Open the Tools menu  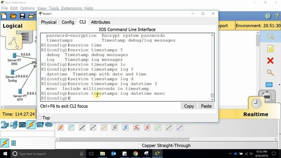point(54,8)
